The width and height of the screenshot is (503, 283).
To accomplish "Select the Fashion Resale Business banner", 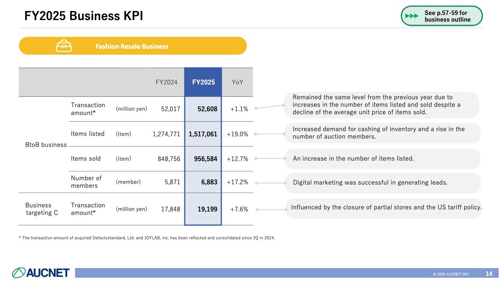I will pyautogui.click(x=132, y=46).
